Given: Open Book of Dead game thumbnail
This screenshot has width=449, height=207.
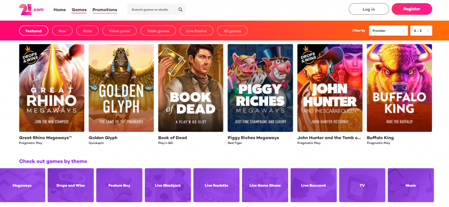Looking at the screenshot, I should tap(191, 88).
